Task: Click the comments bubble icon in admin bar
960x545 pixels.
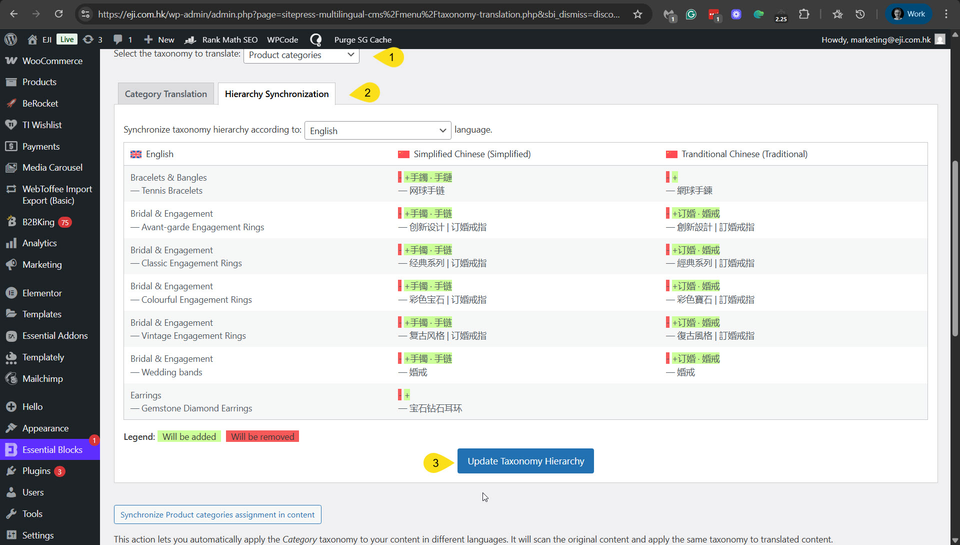Action: coord(118,40)
